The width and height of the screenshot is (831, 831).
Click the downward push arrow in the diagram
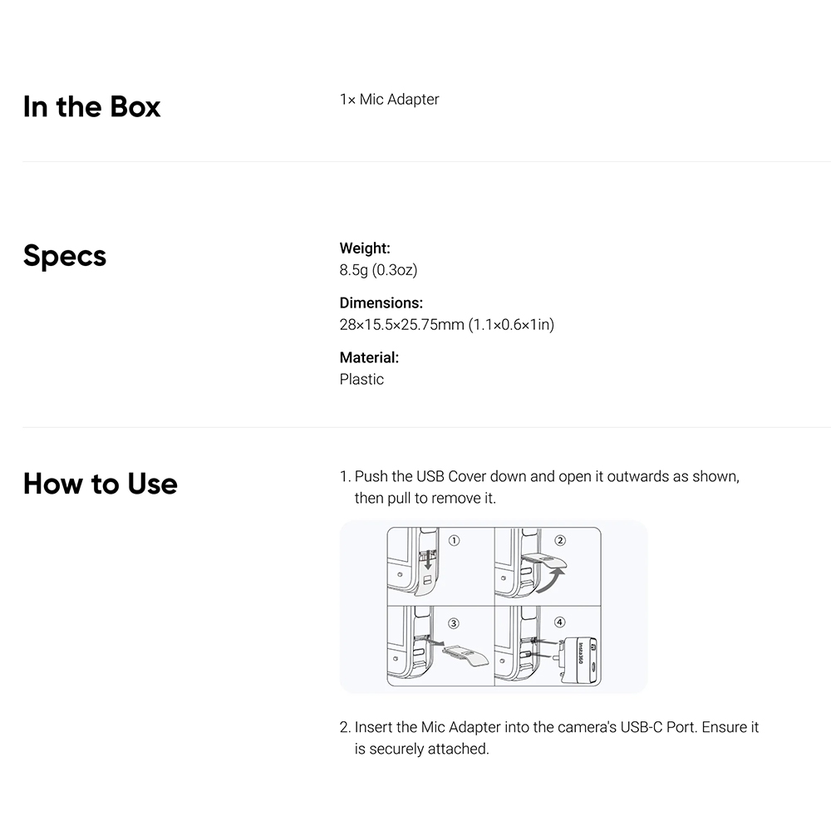[428, 563]
